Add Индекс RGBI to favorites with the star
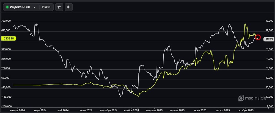The image size is (275, 113). click(x=59, y=7)
